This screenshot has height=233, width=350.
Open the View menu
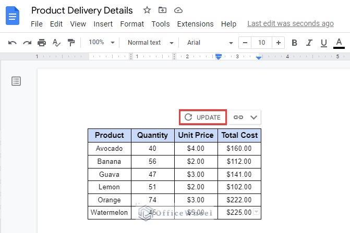click(78, 24)
